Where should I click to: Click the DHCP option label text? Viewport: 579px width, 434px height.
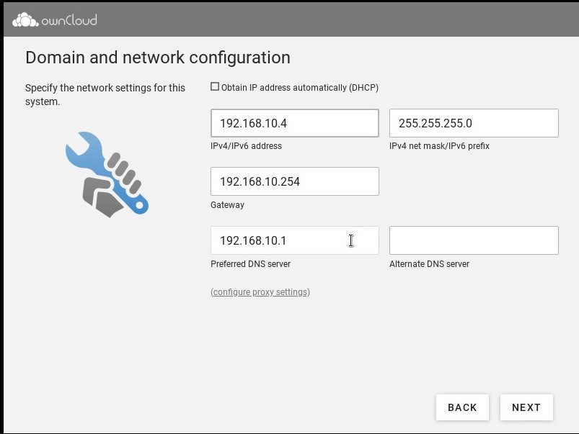point(299,88)
